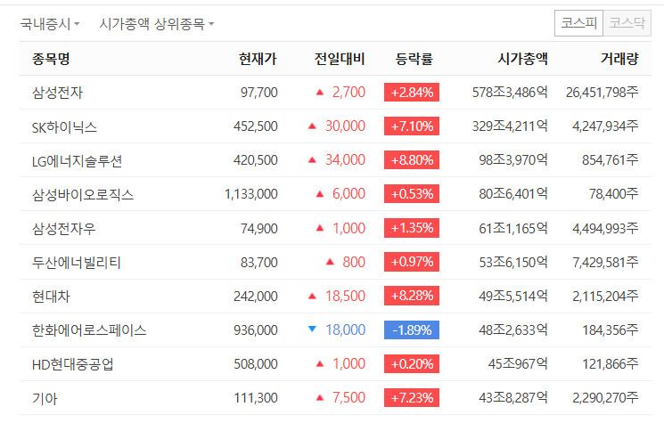The image size is (664, 423).
Task: Open the LG에너지솔루션 stock link
Action: (77, 160)
